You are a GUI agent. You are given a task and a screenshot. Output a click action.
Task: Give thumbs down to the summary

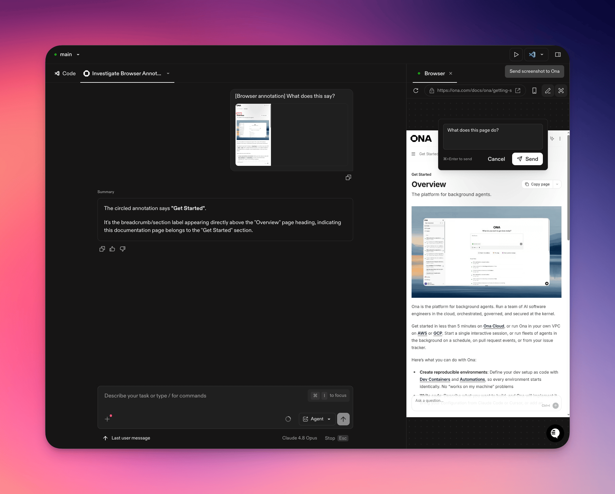[x=123, y=249]
